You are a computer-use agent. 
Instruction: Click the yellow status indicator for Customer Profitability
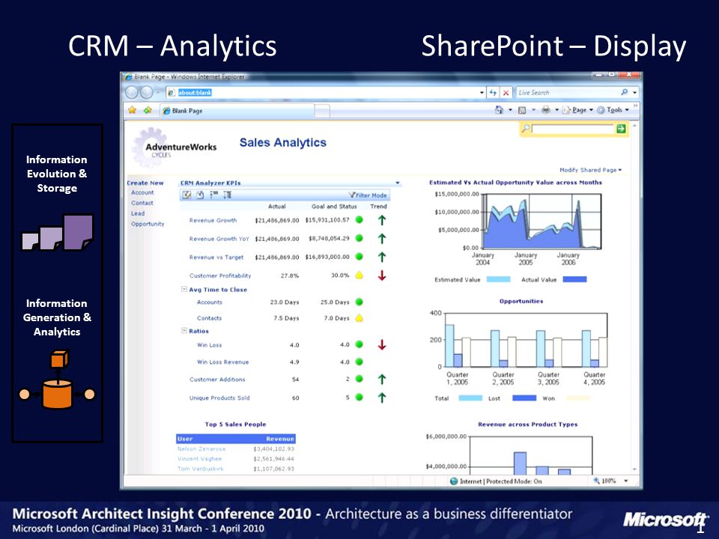[359, 275]
